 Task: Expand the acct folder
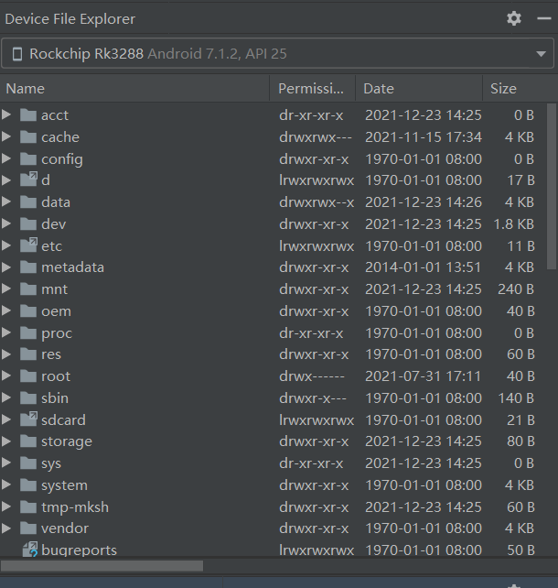click(x=6, y=114)
